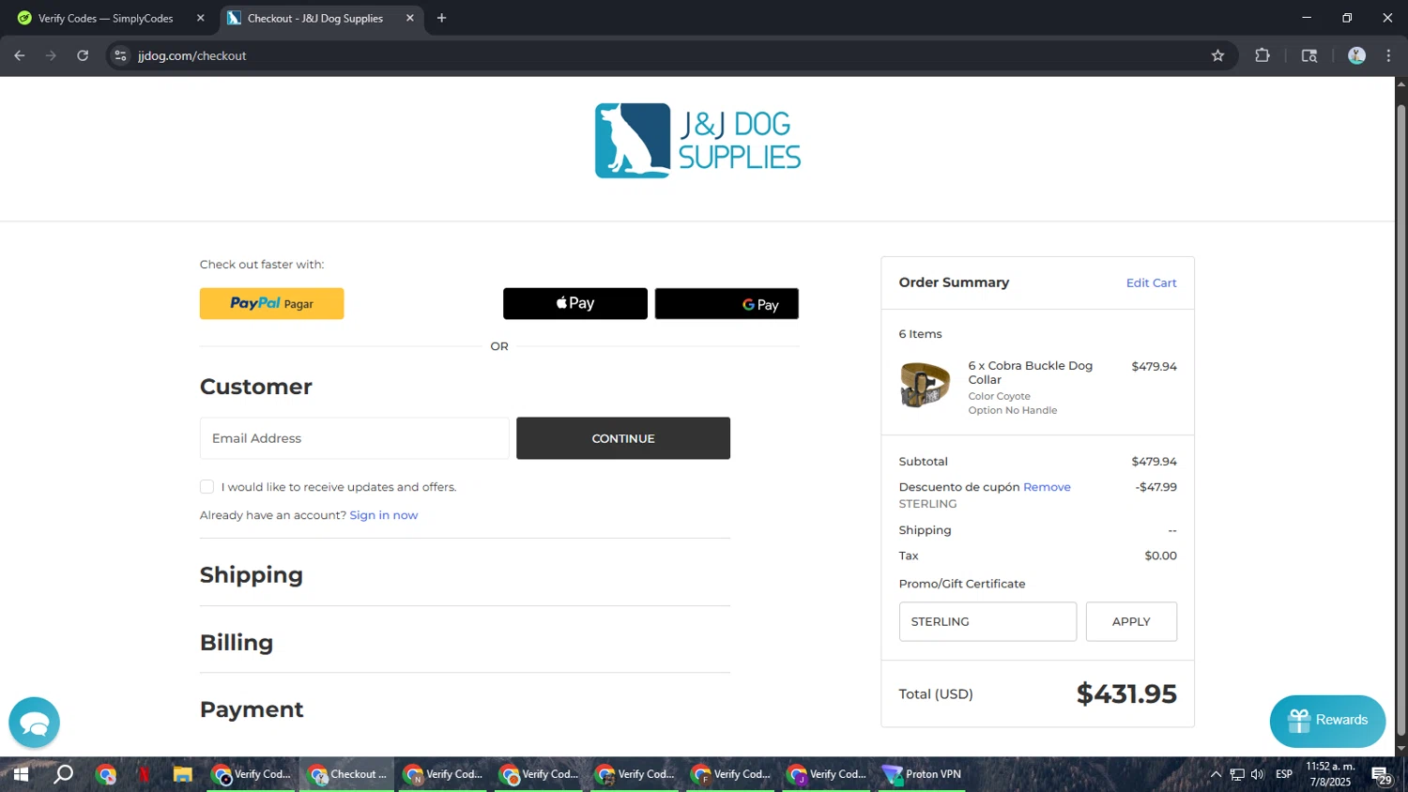
Task: Click the scrollbar down arrow
Action: 1401,749
